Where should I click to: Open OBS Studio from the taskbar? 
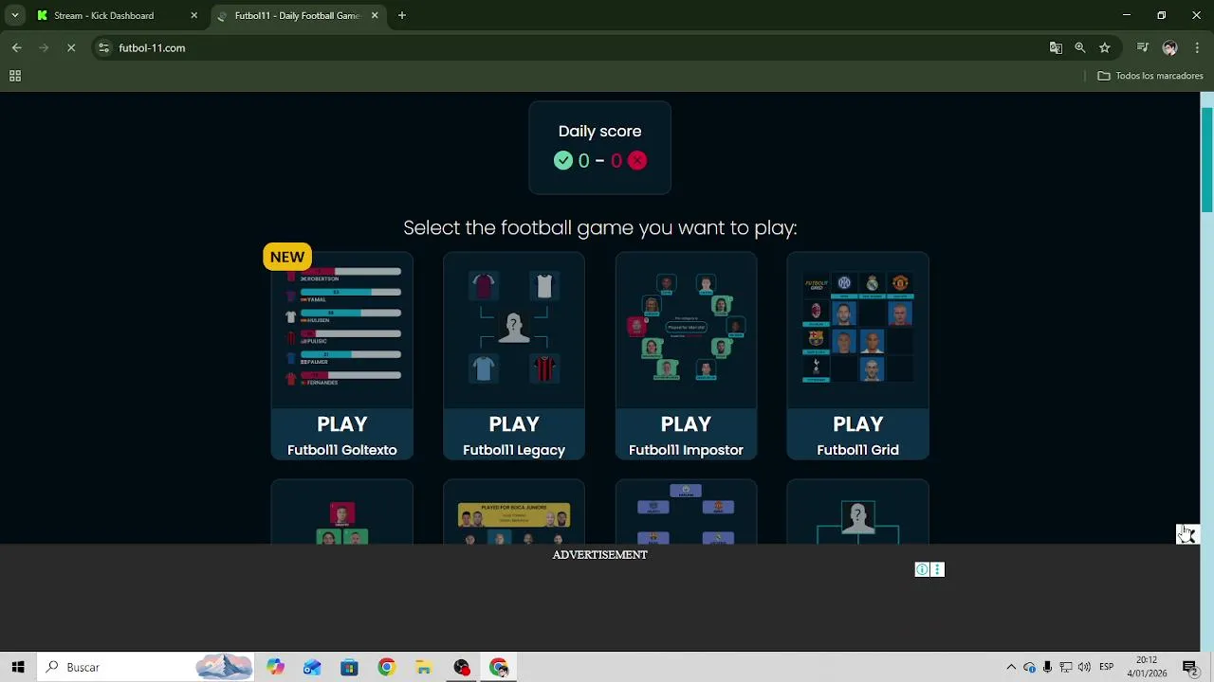click(461, 667)
